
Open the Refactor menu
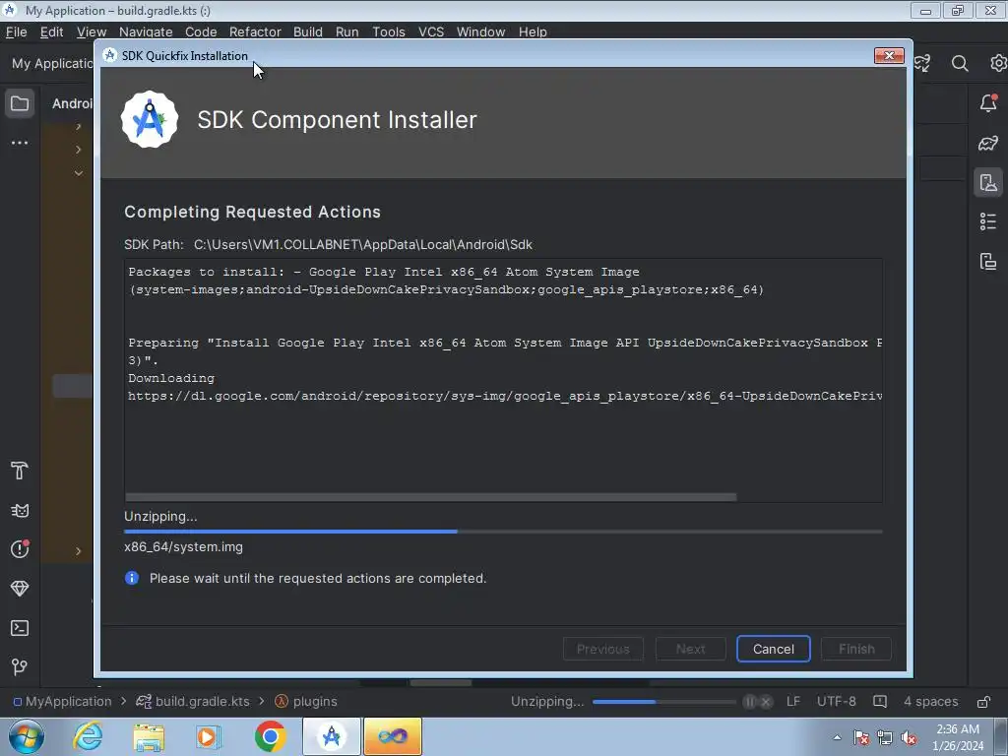[x=255, y=31]
